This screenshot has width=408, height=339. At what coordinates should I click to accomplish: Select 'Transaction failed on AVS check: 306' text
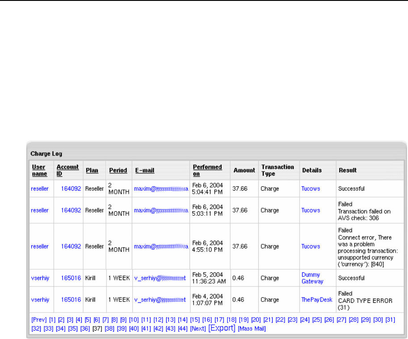coord(364,215)
